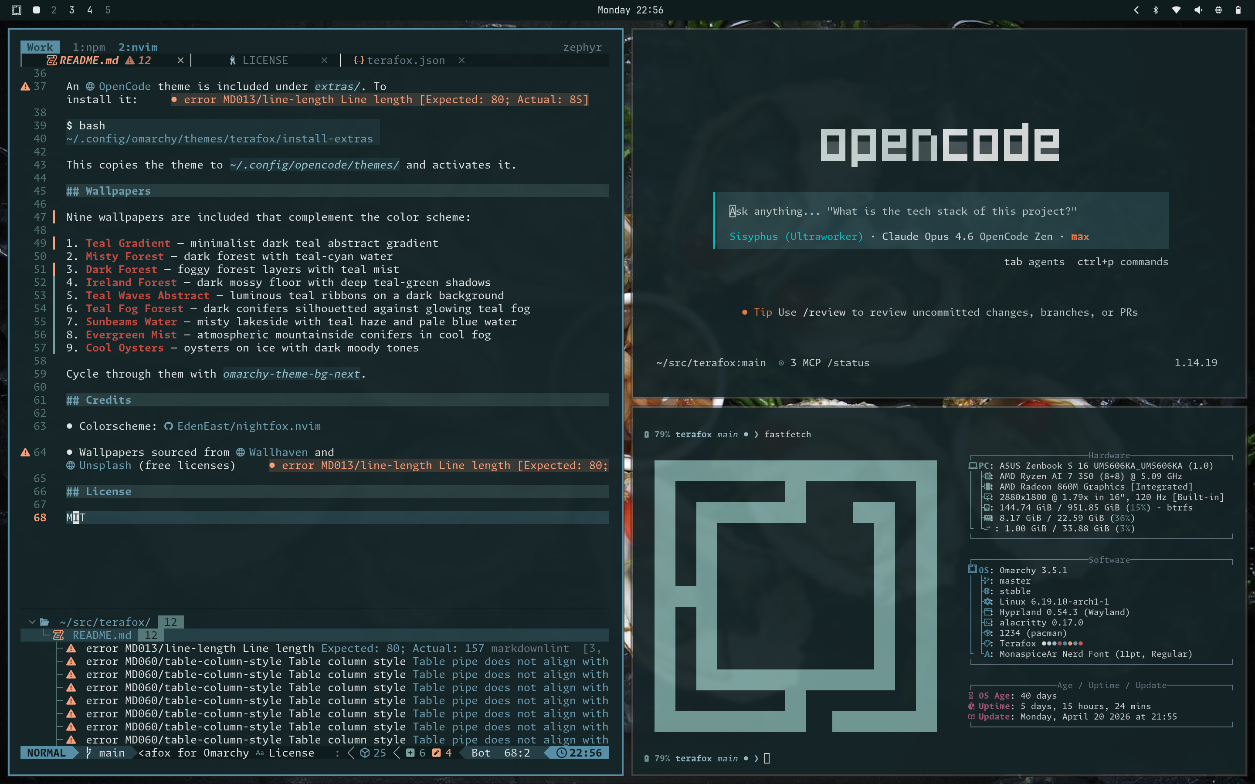Viewport: 1255px width, 784px height.
Task: Close the LICENSE buffer tab
Action: coord(324,60)
